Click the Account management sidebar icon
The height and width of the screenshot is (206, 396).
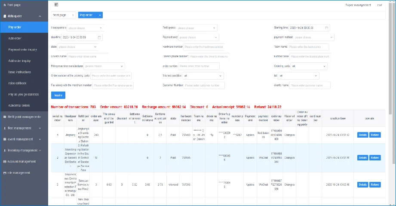coord(4,162)
